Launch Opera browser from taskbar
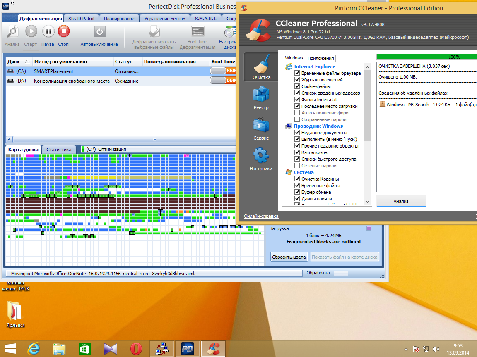This screenshot has width=477, height=357. 136,349
